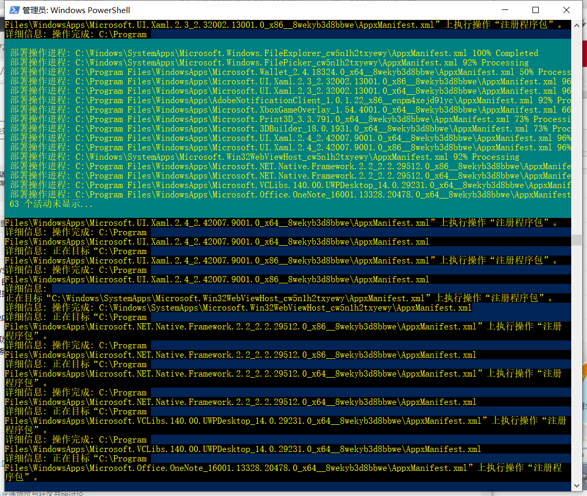Viewport: 587px width, 496px height.
Task: Click the Win32WebViewHost 92% Processing progress line
Action: (x=265, y=157)
